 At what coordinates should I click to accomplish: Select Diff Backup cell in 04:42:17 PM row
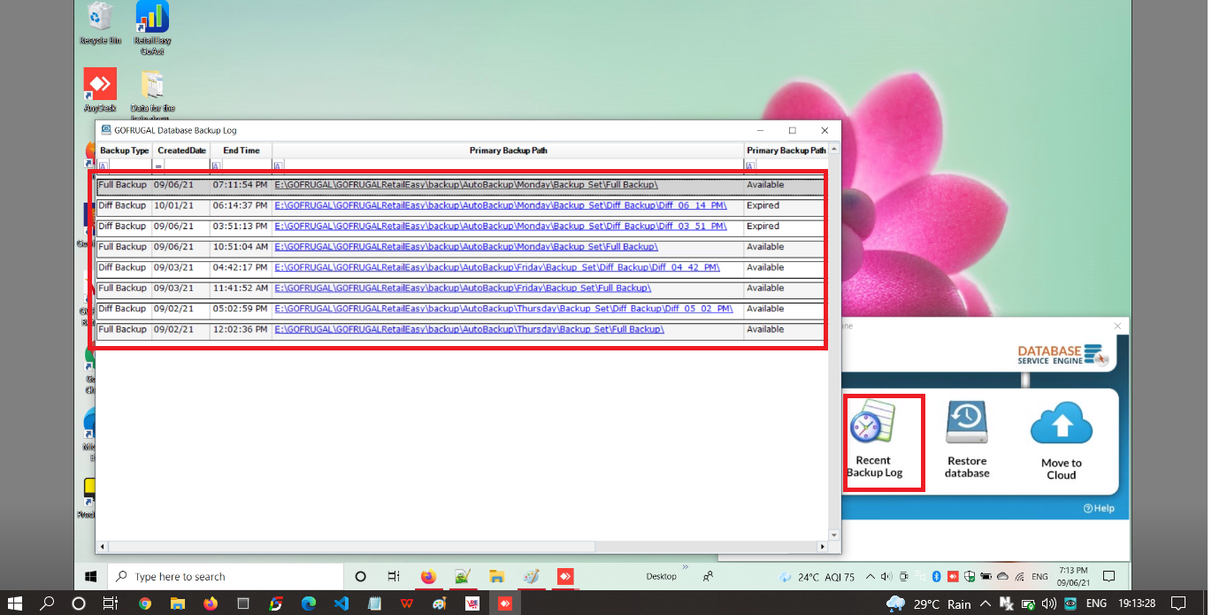coord(125,267)
